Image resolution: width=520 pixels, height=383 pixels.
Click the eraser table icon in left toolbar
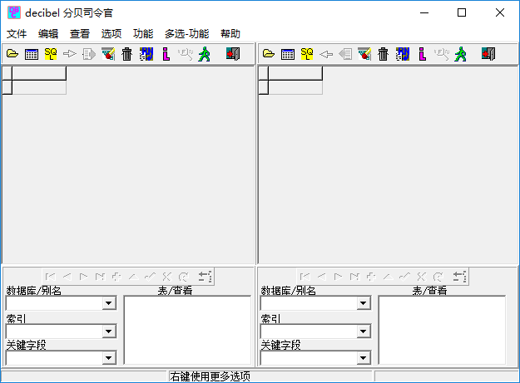click(108, 54)
